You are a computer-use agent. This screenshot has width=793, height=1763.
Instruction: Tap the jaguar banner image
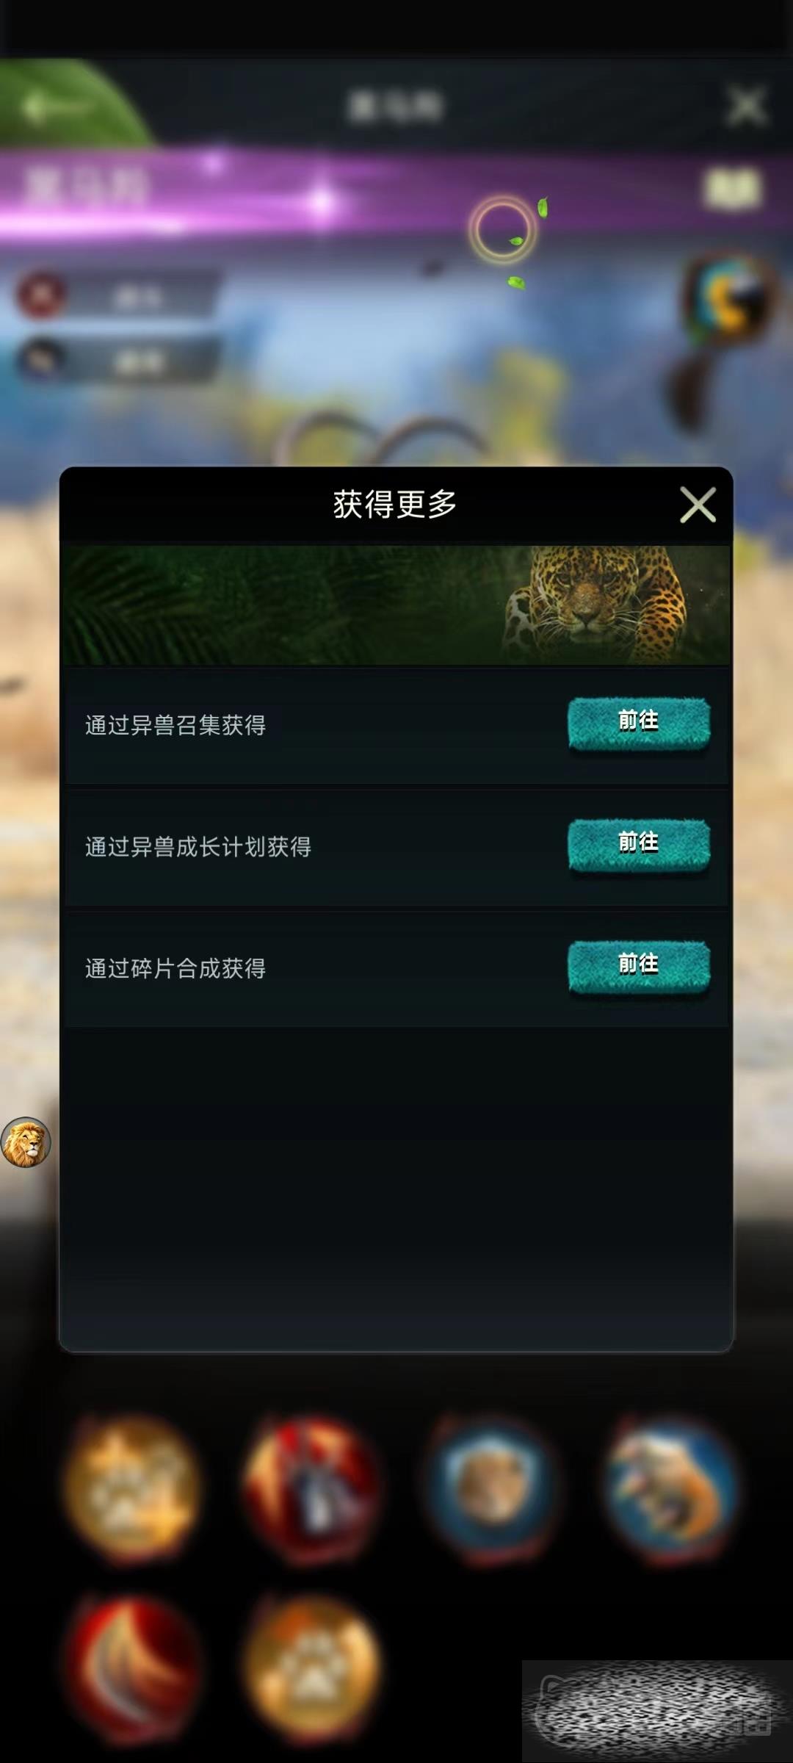point(396,605)
